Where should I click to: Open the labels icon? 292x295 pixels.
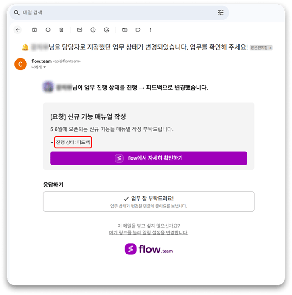pos(138,30)
